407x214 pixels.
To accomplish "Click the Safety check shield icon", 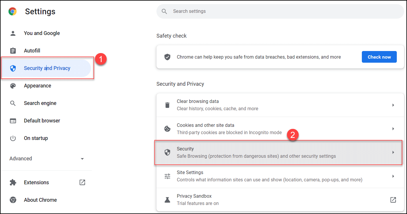I will pyautogui.click(x=167, y=57).
